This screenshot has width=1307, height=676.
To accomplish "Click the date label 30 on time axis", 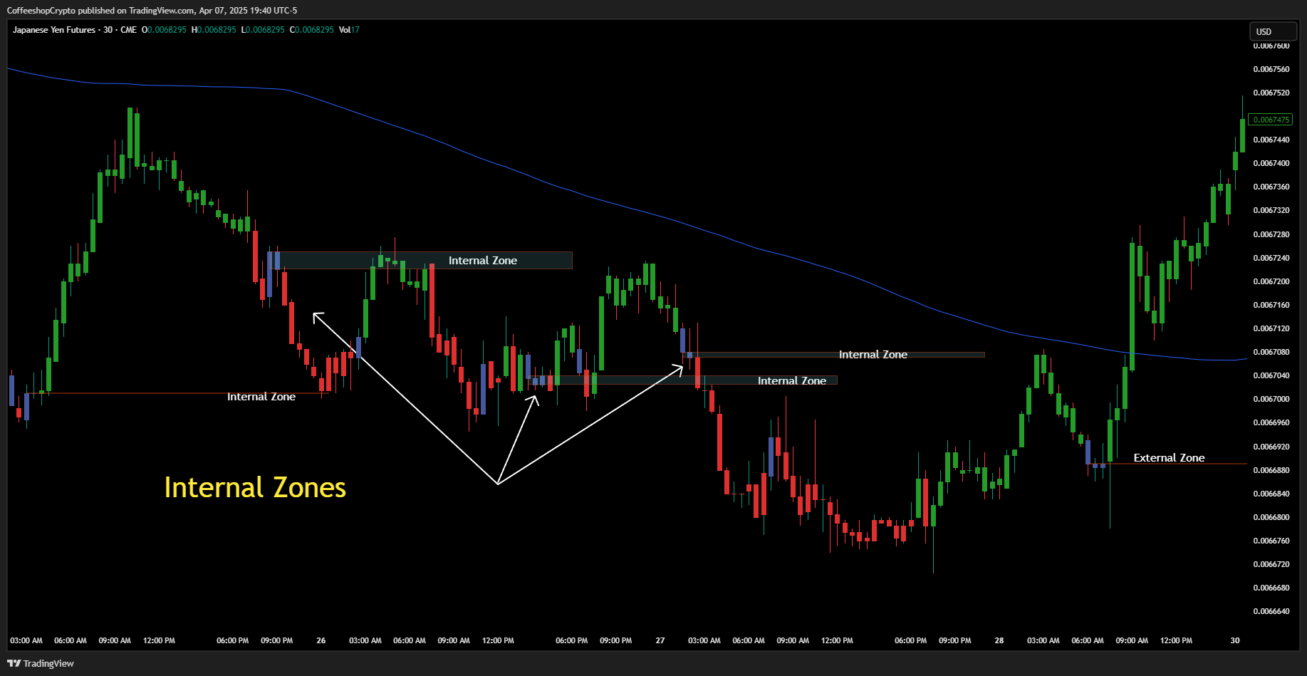I will (1235, 640).
